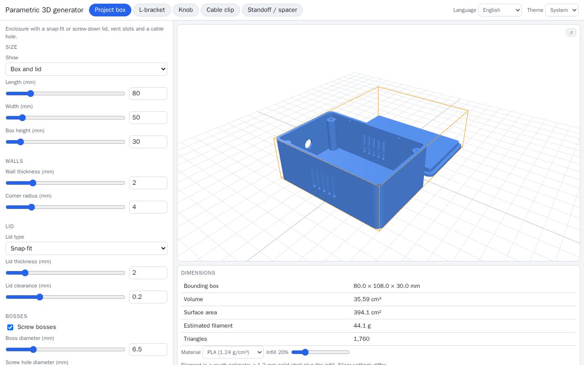Click the Wall thickness slider
Screen dimensions: 584x365
(x=65, y=183)
